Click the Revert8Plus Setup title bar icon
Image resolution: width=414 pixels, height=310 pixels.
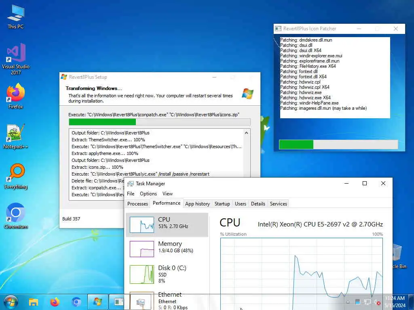(x=64, y=77)
